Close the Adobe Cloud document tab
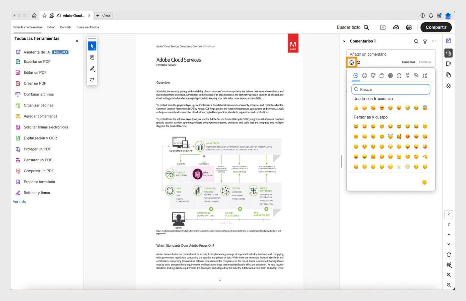Viewport: 466px width, 301px height. pos(89,16)
